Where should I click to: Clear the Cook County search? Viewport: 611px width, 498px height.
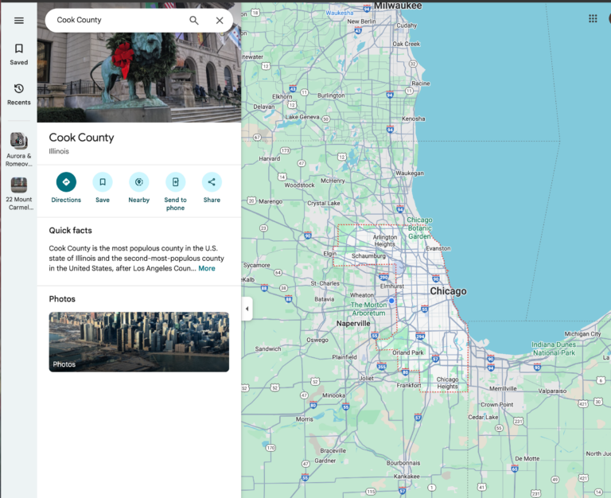[x=220, y=20]
